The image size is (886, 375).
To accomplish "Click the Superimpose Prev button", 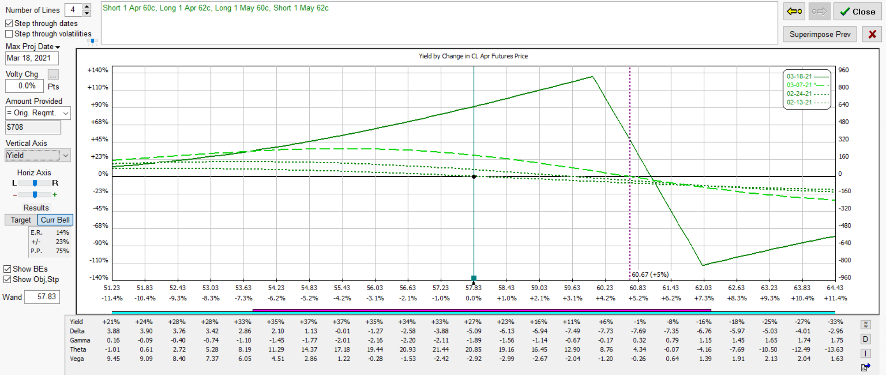I will pyautogui.click(x=820, y=34).
